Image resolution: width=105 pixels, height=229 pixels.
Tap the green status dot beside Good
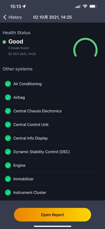[x=4, y=42]
